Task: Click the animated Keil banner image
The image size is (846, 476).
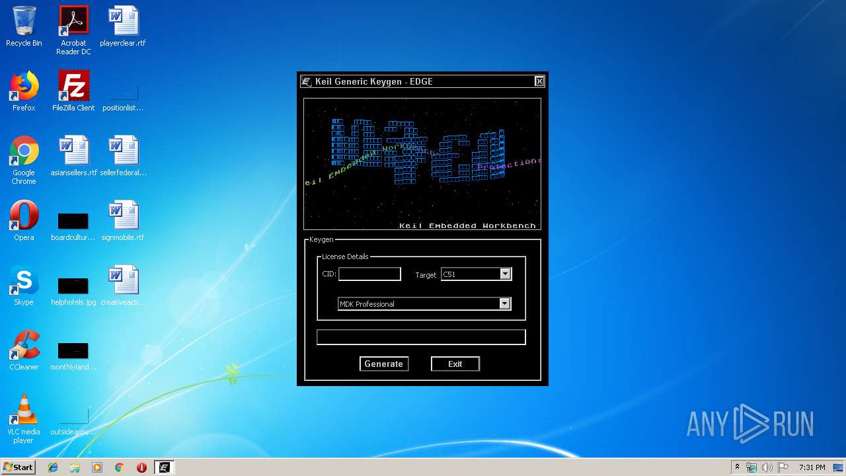Action: 422,164
